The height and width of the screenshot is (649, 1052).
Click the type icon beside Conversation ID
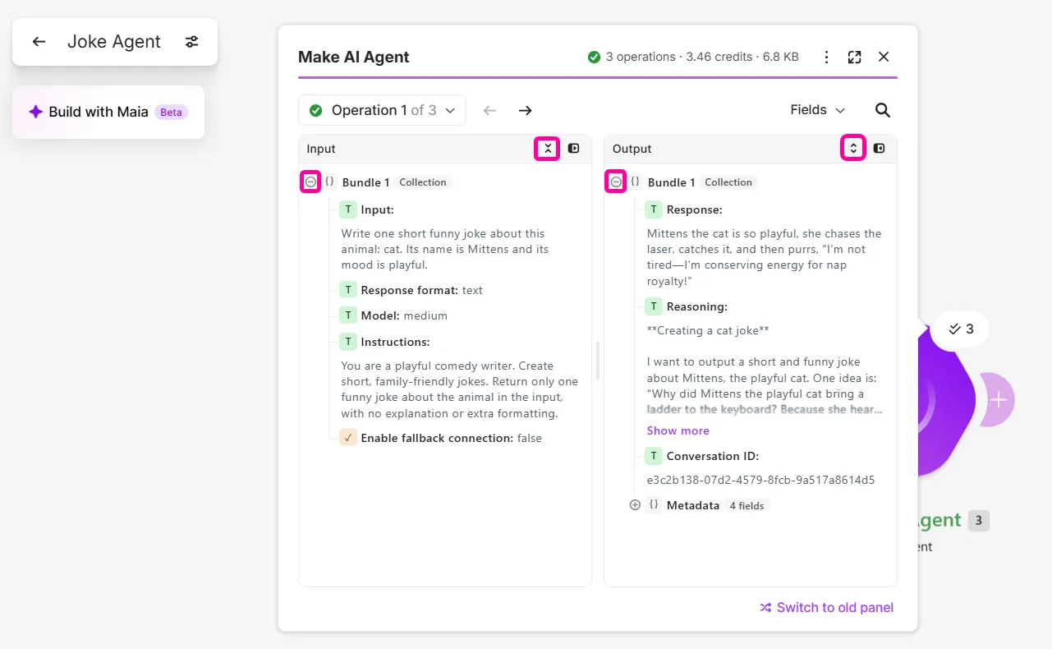coord(654,456)
